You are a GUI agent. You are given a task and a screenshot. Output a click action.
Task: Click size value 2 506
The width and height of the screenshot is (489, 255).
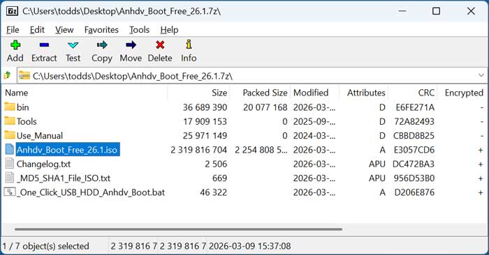click(x=216, y=164)
